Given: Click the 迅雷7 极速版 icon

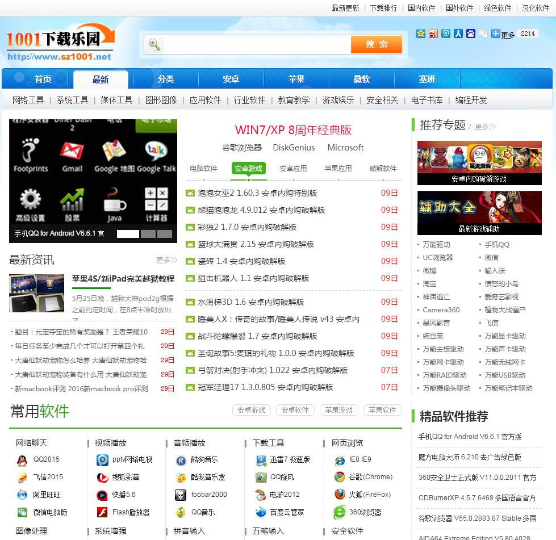Looking at the screenshot, I should (261, 461).
